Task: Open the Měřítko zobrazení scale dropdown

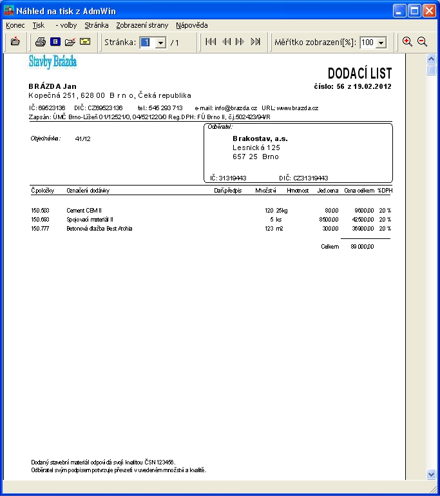Action: [x=381, y=43]
